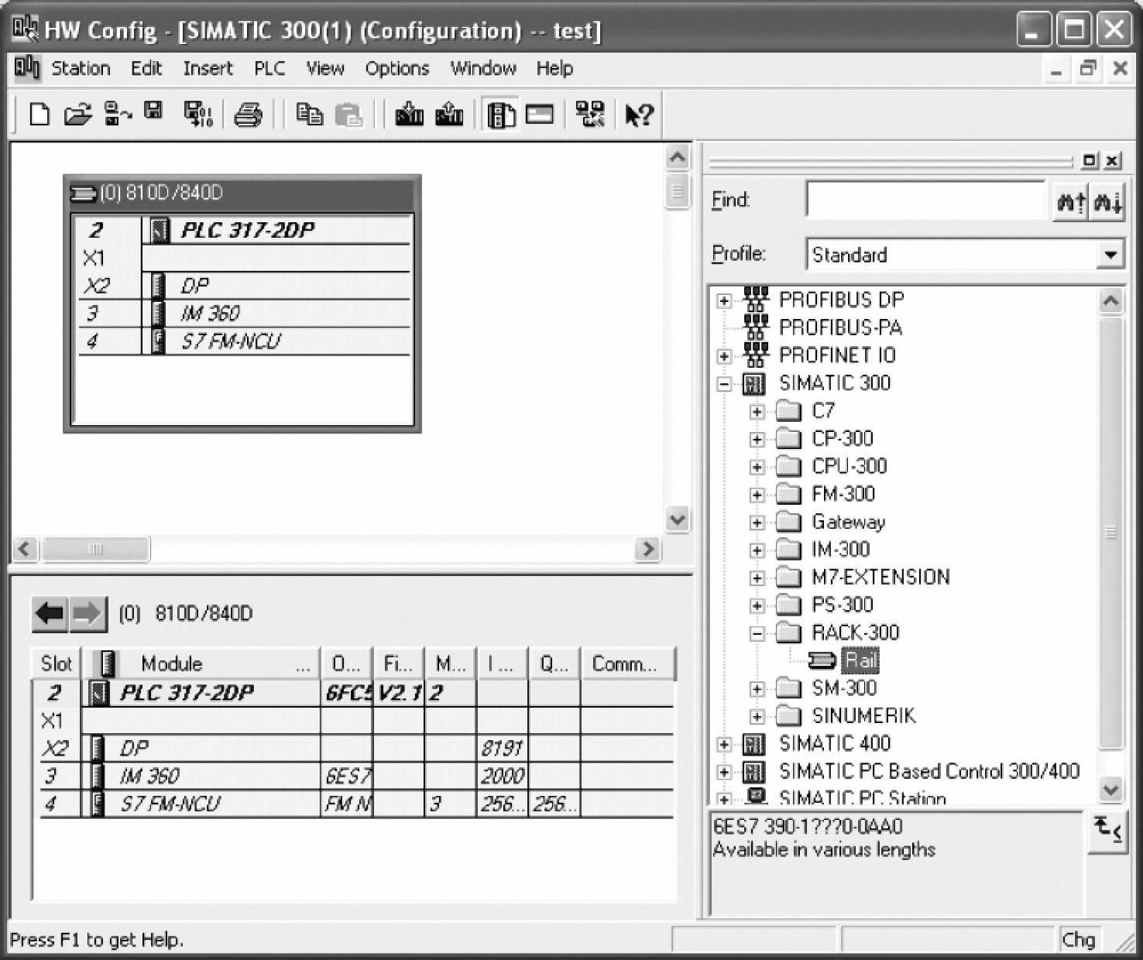Screen dimensions: 1143x960
Task: Select IM 360 in rack window
Action: 209,314
